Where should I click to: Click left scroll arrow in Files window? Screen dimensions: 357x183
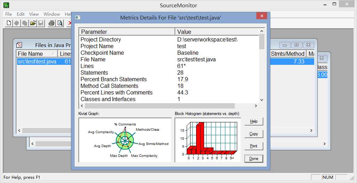pos(20,131)
